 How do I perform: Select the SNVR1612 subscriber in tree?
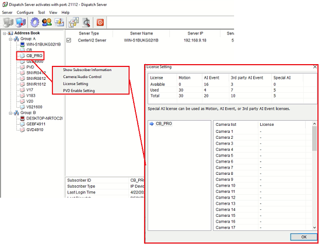click(36, 85)
